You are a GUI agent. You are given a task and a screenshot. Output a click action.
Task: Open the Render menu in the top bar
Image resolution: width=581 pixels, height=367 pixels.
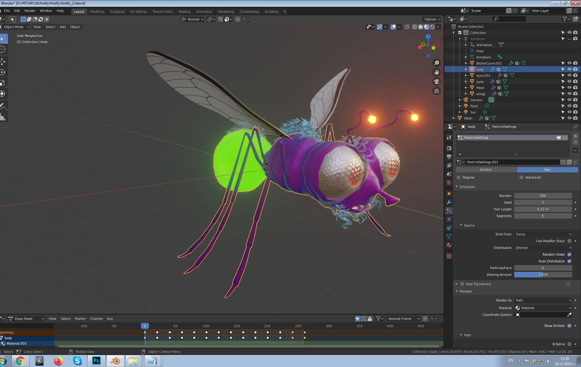30,10
